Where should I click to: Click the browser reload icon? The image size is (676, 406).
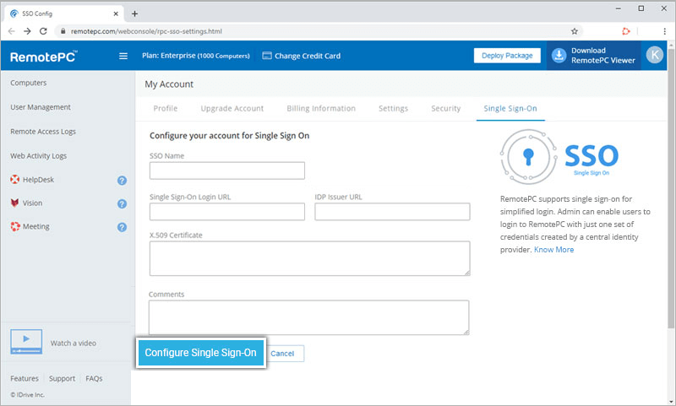point(43,31)
